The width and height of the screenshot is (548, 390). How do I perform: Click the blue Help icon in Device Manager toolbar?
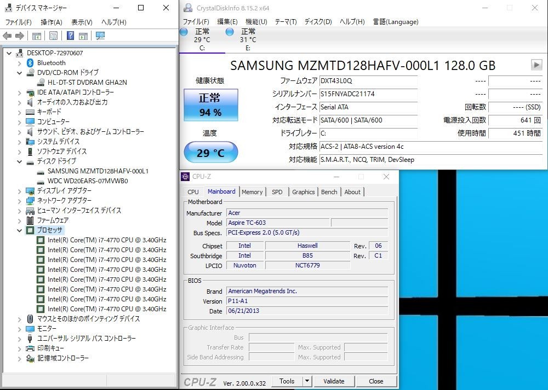click(x=70, y=36)
